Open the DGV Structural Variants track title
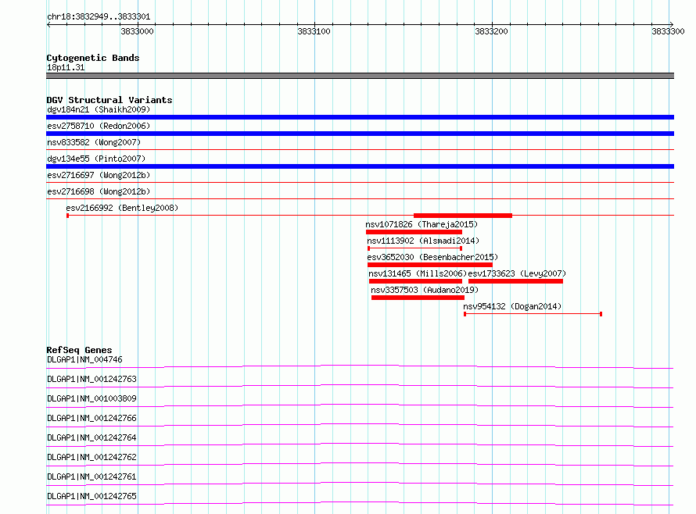This screenshot has width=696, height=514. point(109,100)
